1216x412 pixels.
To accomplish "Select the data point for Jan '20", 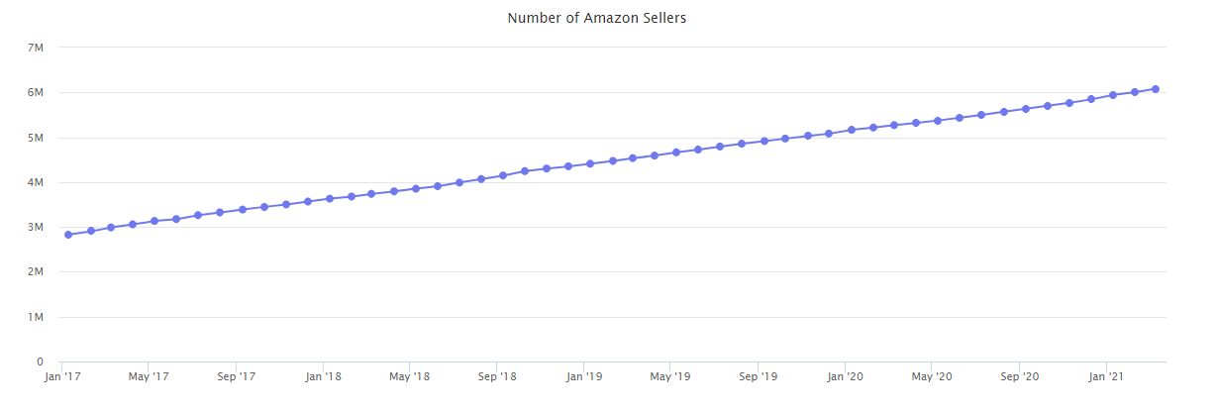I will [852, 130].
